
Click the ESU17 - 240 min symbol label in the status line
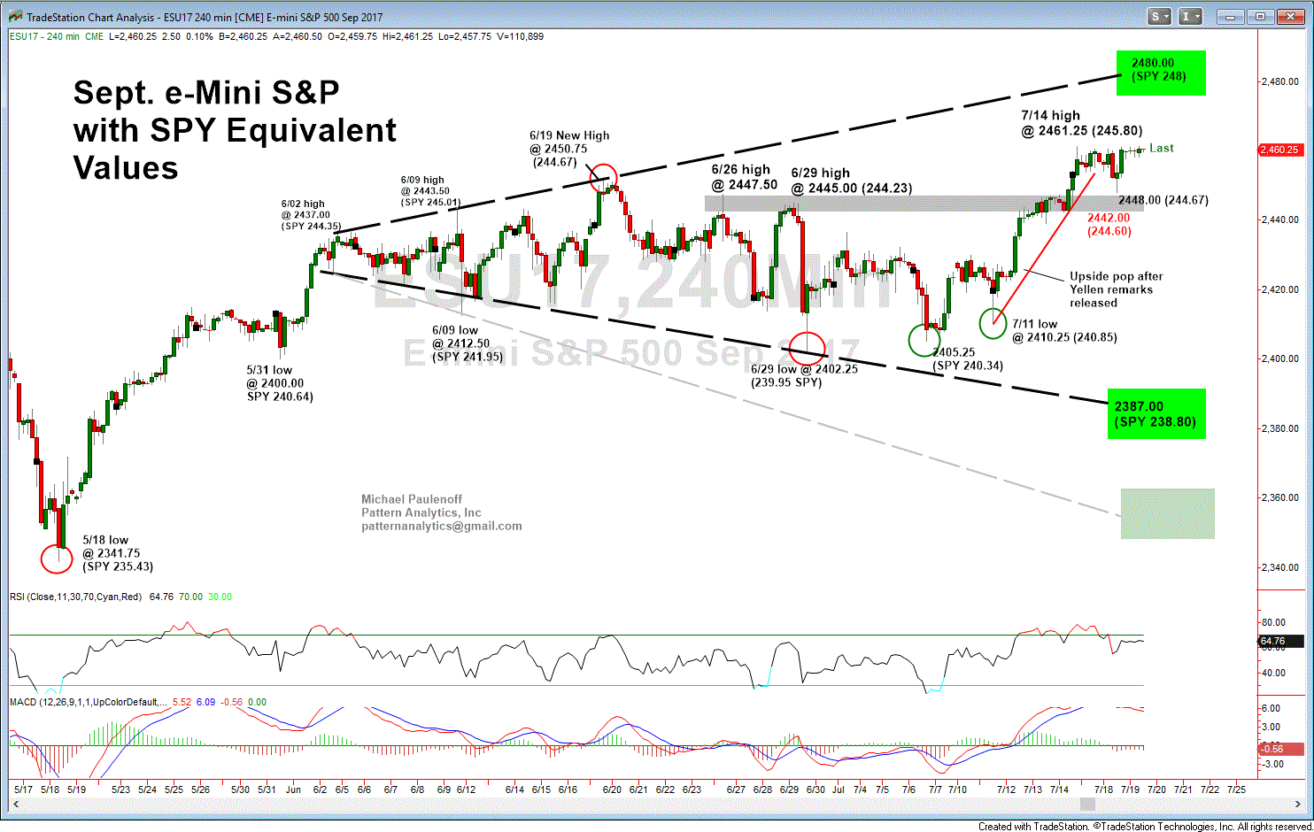click(x=45, y=37)
